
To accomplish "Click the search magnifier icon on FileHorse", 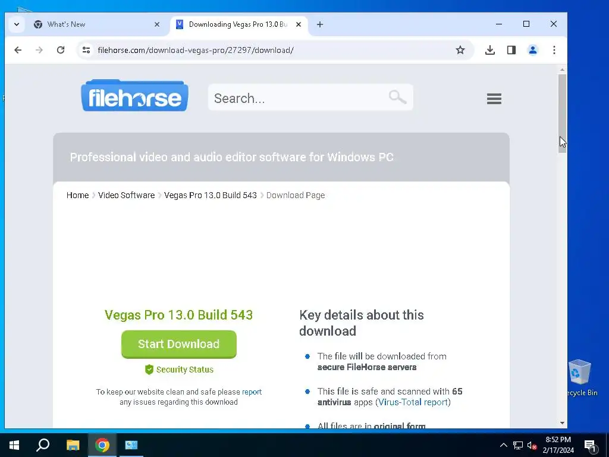I will tap(397, 97).
